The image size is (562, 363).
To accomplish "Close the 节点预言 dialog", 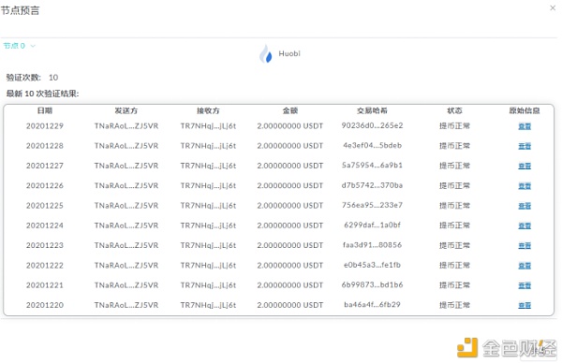I will pos(553,7).
